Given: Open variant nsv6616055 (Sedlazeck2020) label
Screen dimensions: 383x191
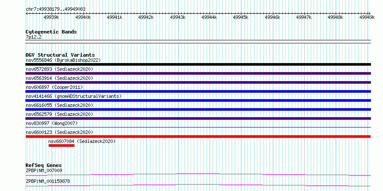Looking at the screenshot, I should (59, 105).
